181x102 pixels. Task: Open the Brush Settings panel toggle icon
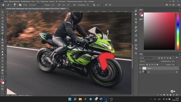20,5
